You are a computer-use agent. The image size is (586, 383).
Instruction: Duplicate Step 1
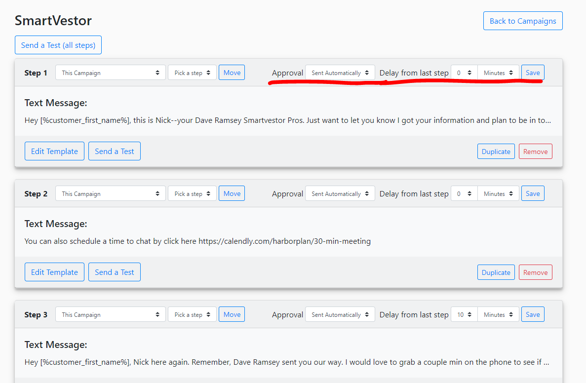click(x=496, y=152)
